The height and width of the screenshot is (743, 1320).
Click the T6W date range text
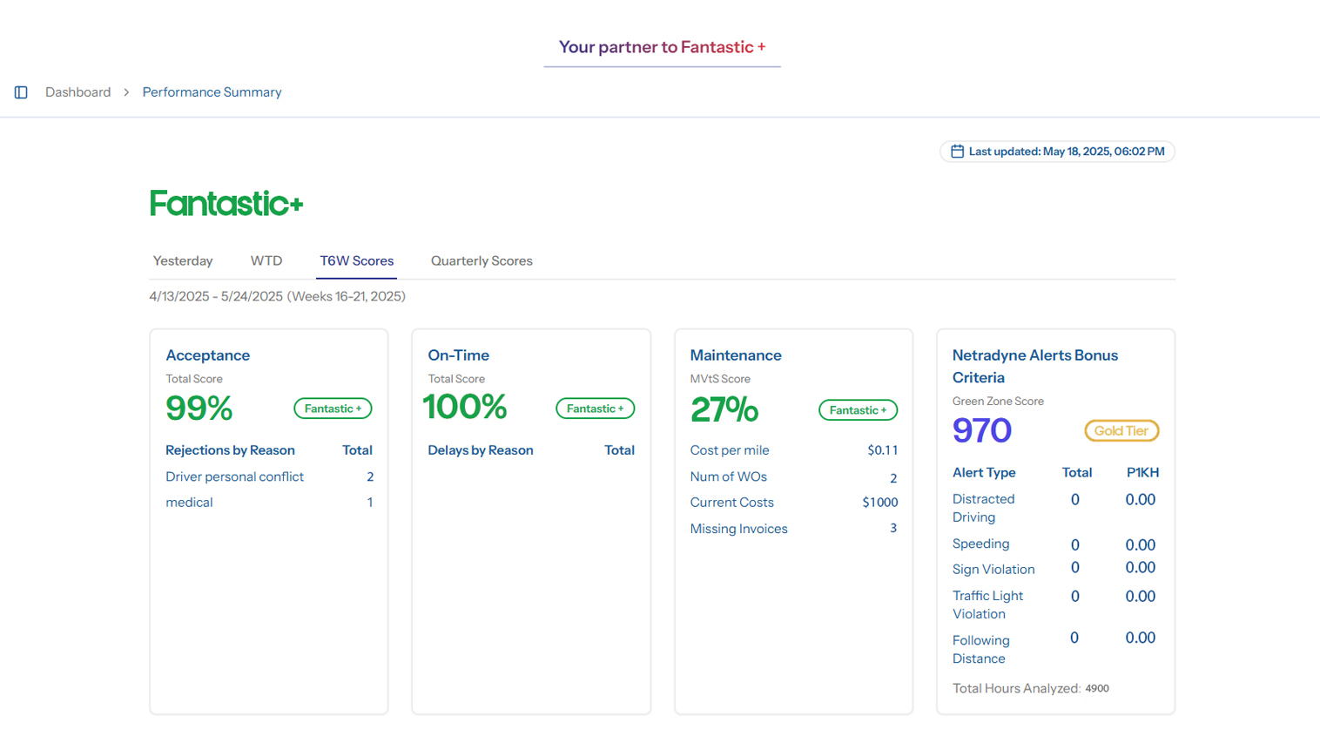click(278, 297)
